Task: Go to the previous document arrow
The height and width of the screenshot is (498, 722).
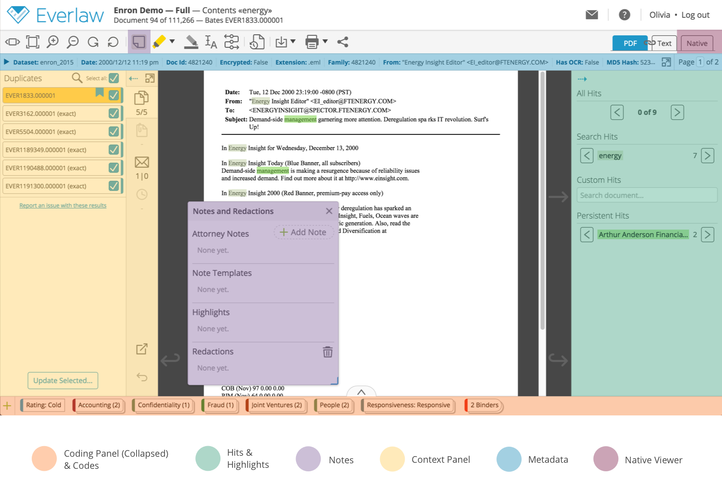Action: tap(170, 360)
